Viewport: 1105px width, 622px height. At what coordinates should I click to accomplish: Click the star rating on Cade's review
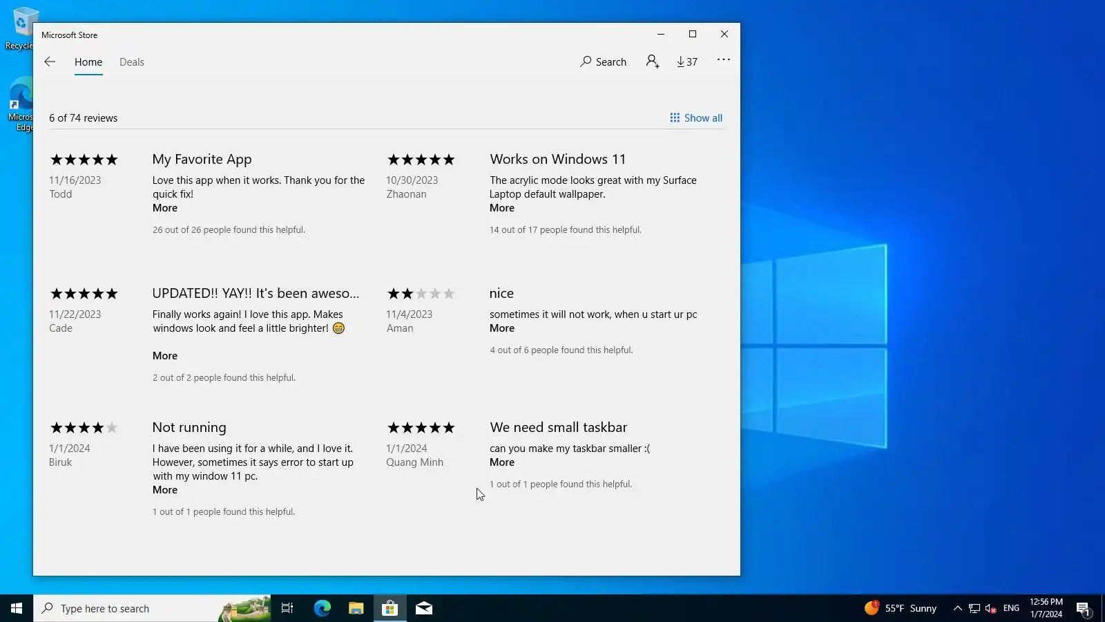click(x=84, y=294)
